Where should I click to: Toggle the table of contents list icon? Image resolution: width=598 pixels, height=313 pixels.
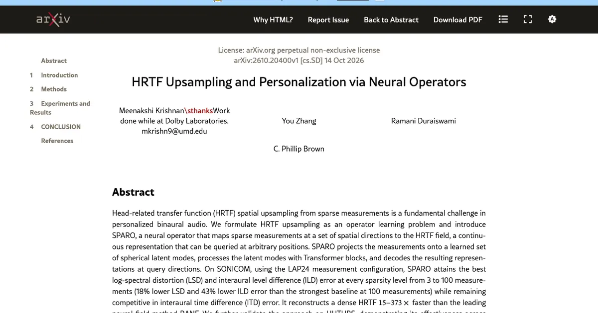pyautogui.click(x=503, y=19)
